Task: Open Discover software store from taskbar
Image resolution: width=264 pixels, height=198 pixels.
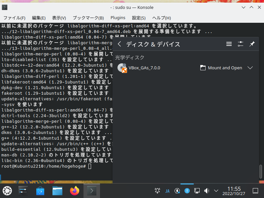Action: pyautogui.click(x=40, y=191)
